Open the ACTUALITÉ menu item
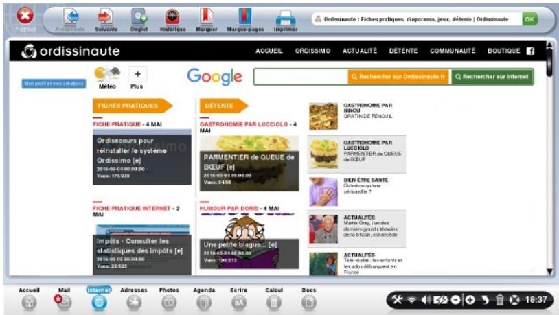559x315 pixels. click(360, 51)
